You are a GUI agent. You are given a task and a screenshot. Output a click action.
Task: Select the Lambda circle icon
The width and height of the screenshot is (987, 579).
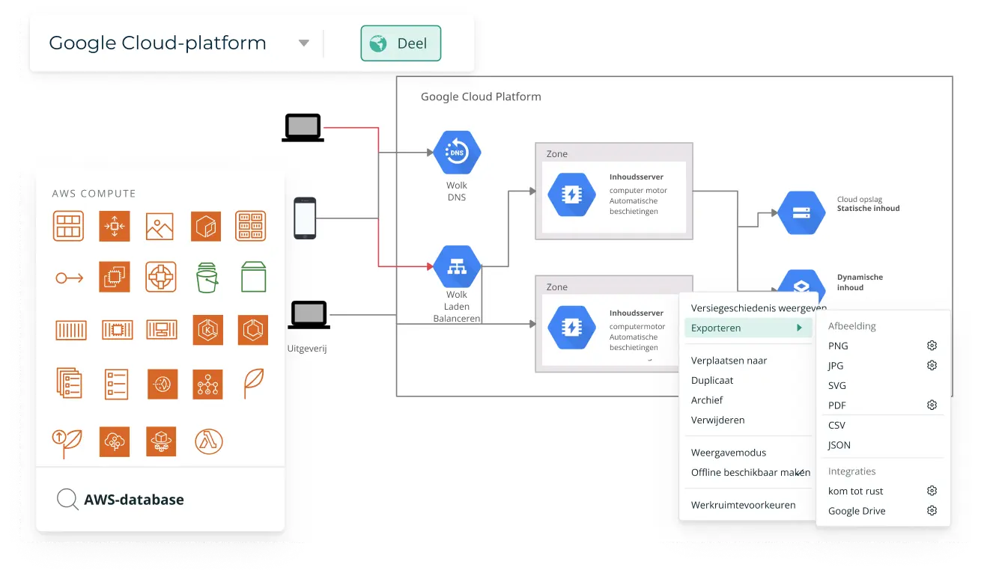(208, 442)
